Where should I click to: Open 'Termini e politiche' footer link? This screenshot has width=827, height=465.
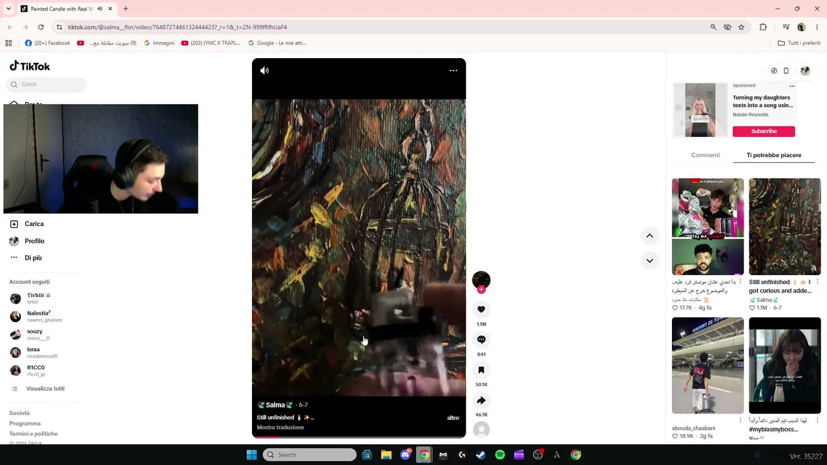(x=34, y=434)
